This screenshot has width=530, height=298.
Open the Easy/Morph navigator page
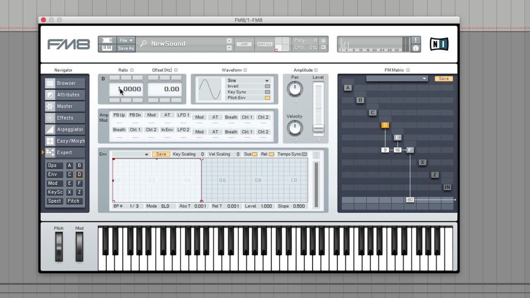tap(65, 141)
